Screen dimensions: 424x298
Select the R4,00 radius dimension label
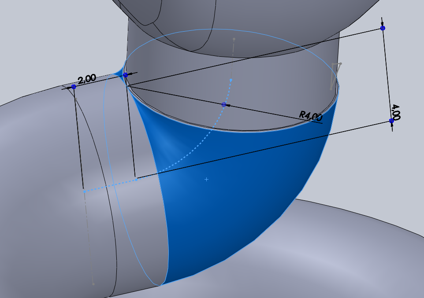click(x=311, y=116)
